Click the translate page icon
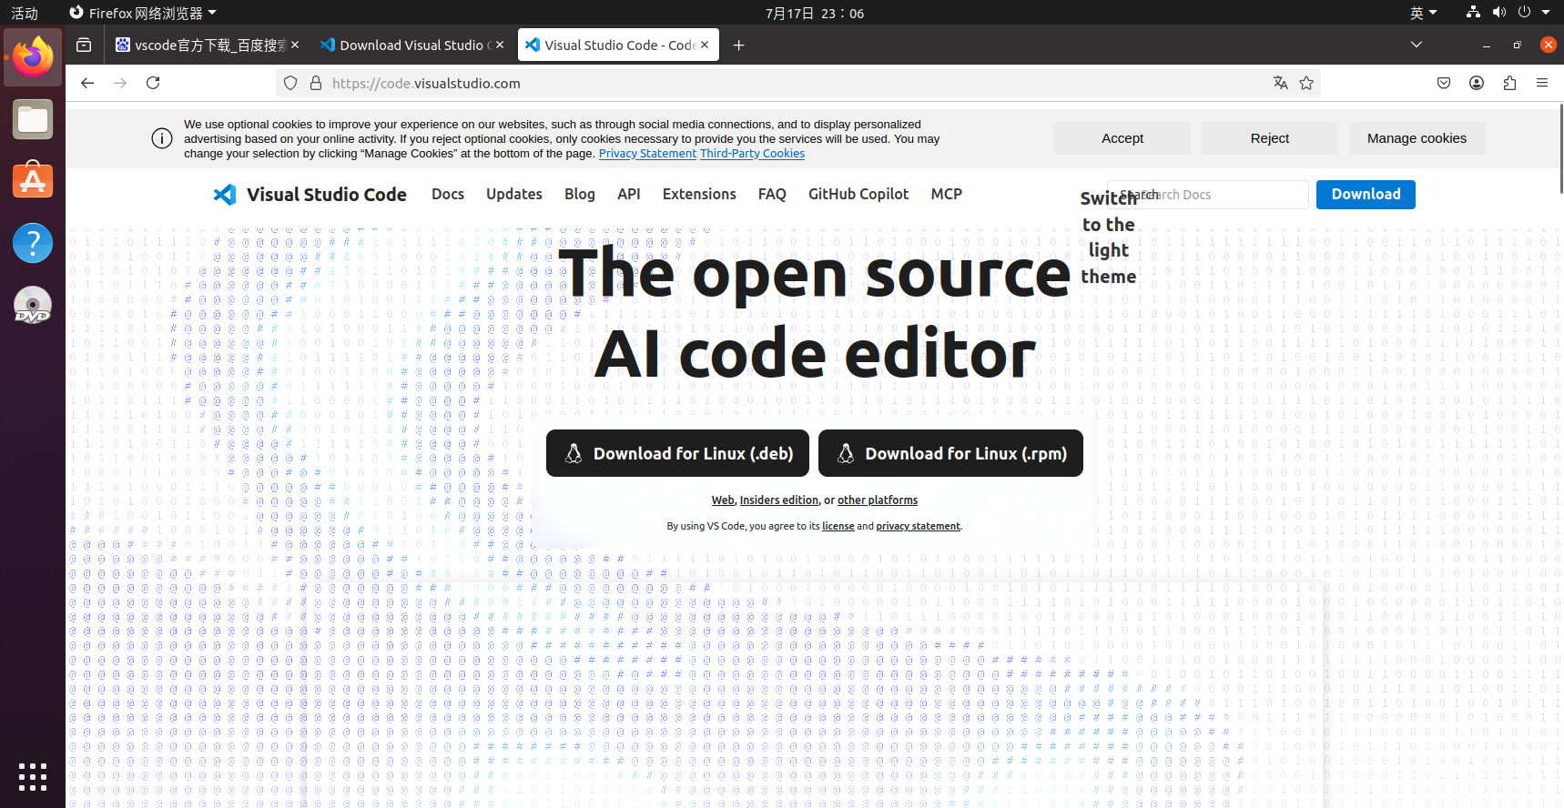Image resolution: width=1564 pixels, height=808 pixels. click(x=1281, y=83)
